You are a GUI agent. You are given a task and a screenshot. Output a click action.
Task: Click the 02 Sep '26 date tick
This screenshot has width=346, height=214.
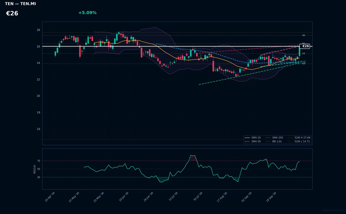(x=247, y=197)
